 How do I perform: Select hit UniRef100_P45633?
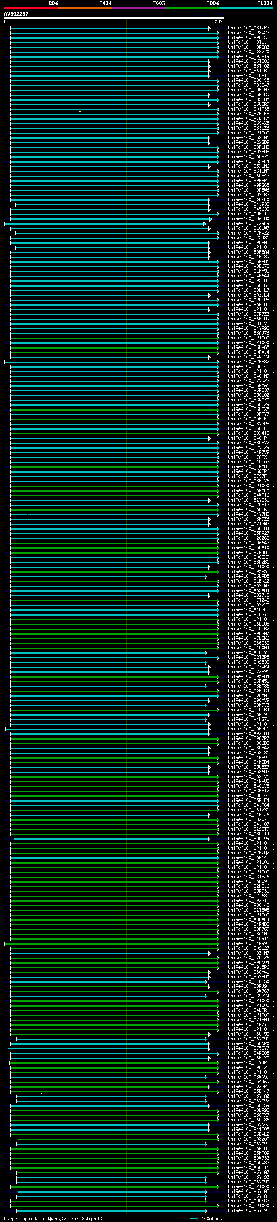(248, 209)
